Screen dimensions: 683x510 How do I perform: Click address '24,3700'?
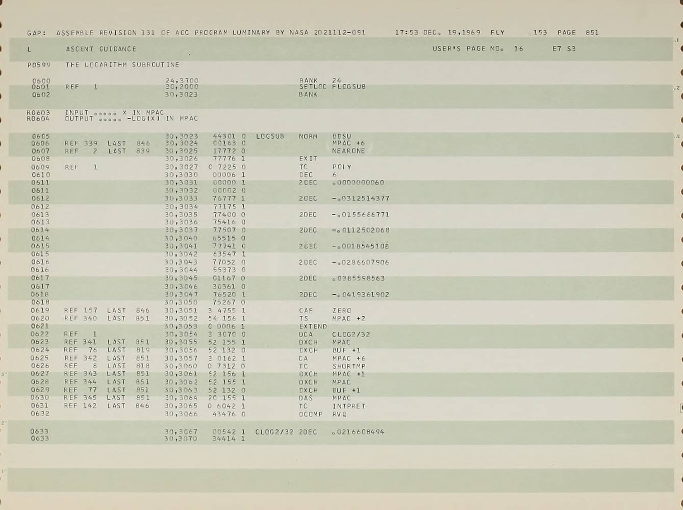[x=182, y=81]
